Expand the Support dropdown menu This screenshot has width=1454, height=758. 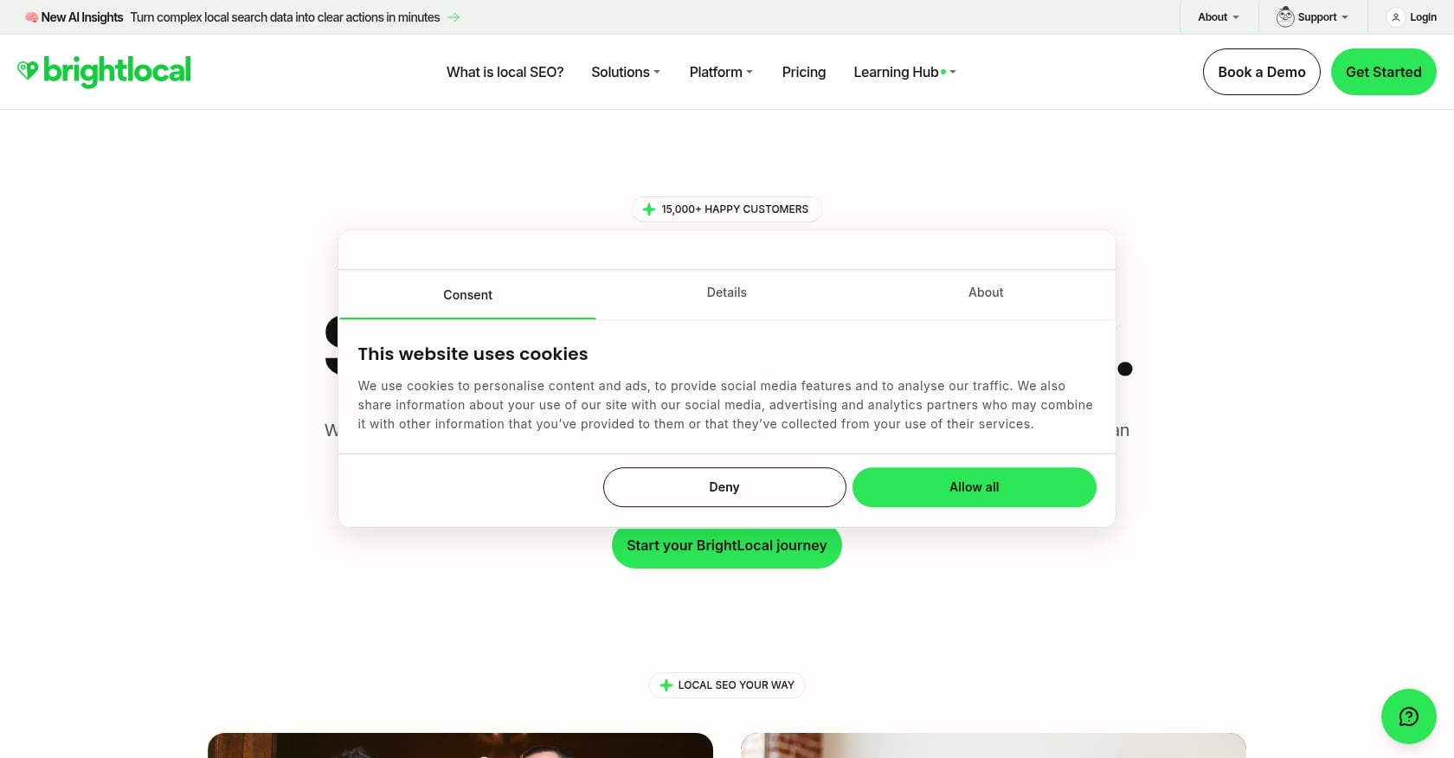(x=1322, y=17)
